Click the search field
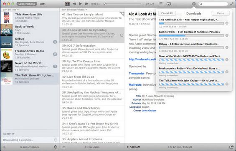236x151 pixels. [x=213, y=4]
